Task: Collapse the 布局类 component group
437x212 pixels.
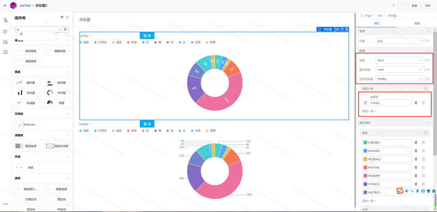Action: click(x=68, y=114)
